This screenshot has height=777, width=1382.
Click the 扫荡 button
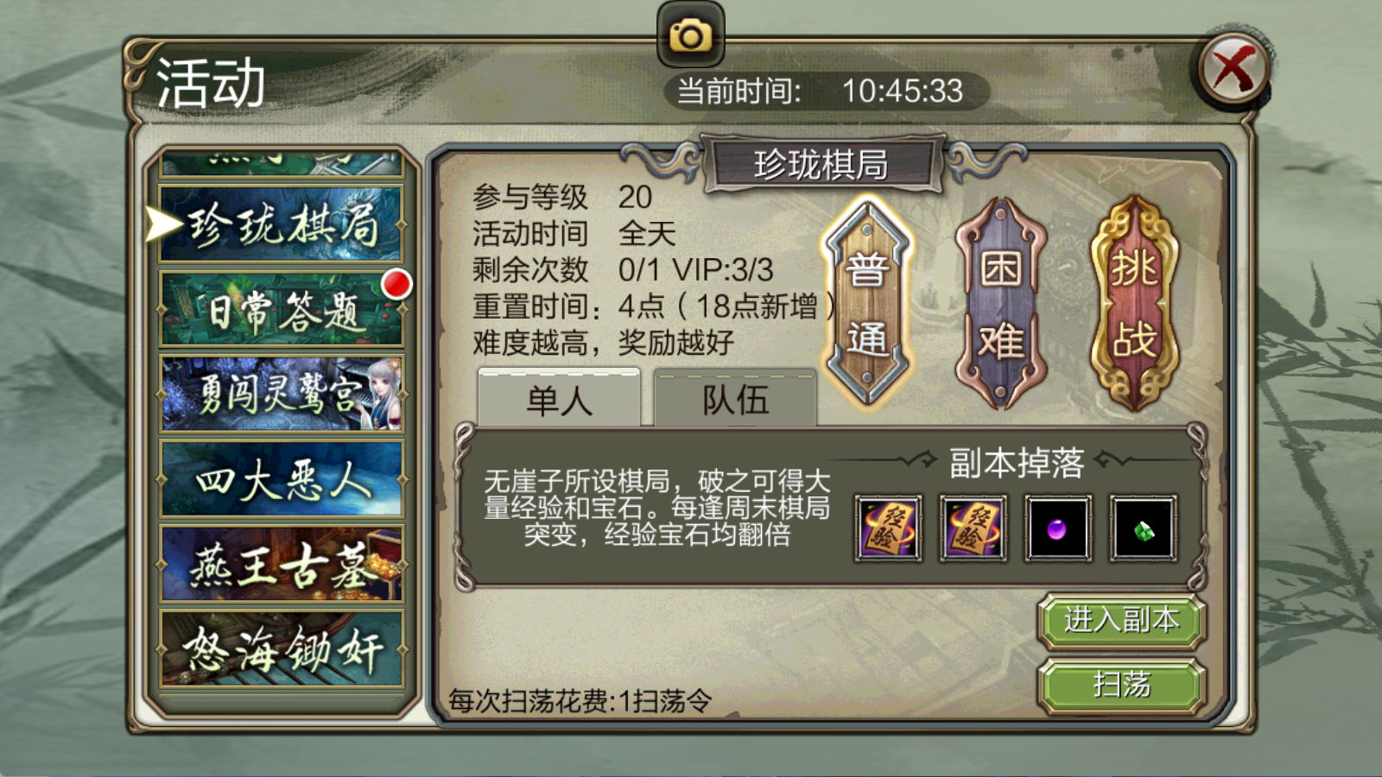coord(1121,685)
